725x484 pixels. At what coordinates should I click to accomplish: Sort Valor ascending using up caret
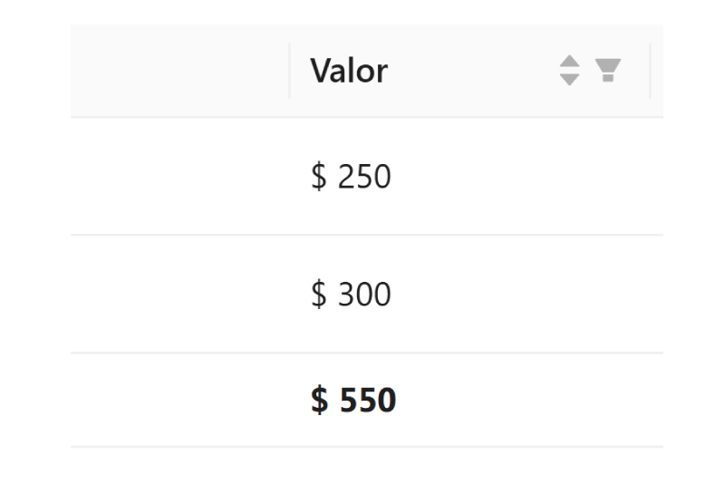point(569,62)
